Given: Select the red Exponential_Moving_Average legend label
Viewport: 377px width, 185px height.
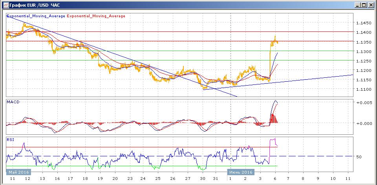Looking at the screenshot, I should point(96,16).
